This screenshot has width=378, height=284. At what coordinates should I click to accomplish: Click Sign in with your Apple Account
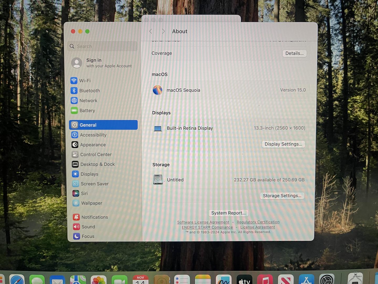pyautogui.click(x=102, y=63)
